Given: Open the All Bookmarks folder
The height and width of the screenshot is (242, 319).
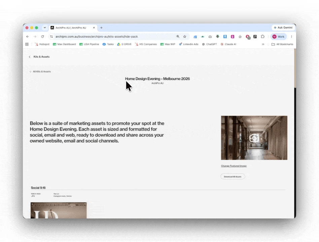Looking at the screenshot, I should coord(282,44).
